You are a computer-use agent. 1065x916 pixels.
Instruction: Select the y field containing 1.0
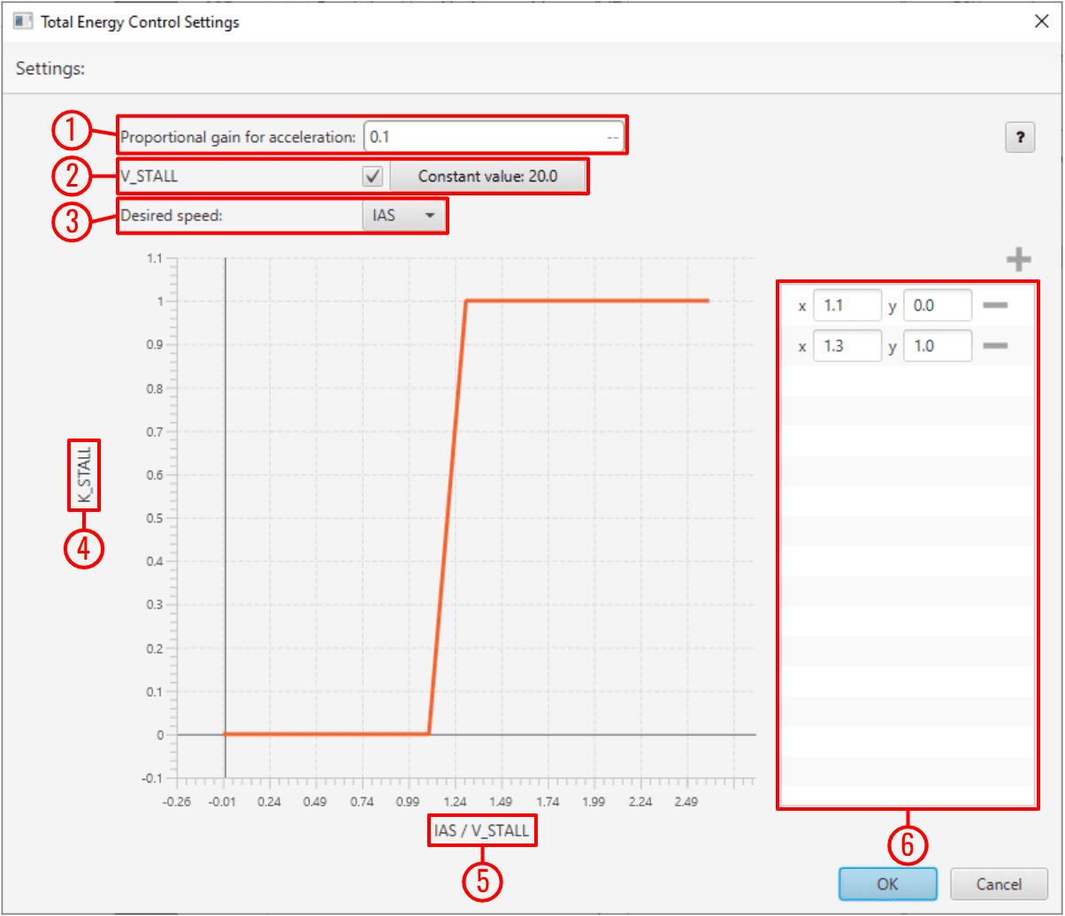937,346
